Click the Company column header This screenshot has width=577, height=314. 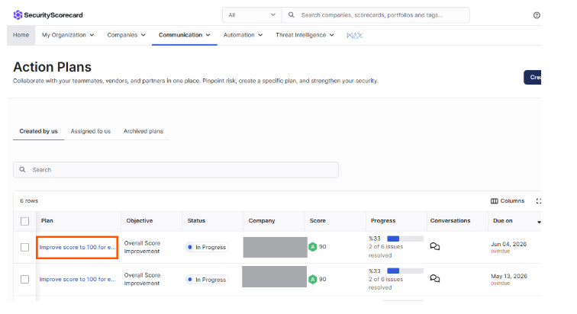(262, 221)
